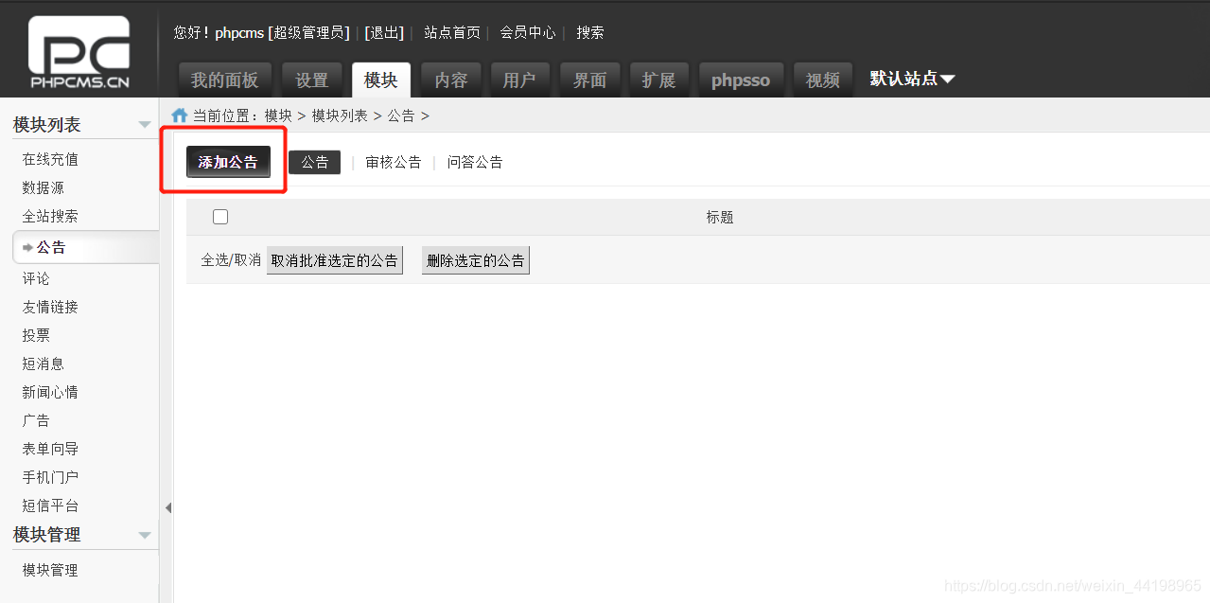The image size is (1210, 603).
Task: Open 手机门户 module from sidebar
Action: tap(49, 476)
